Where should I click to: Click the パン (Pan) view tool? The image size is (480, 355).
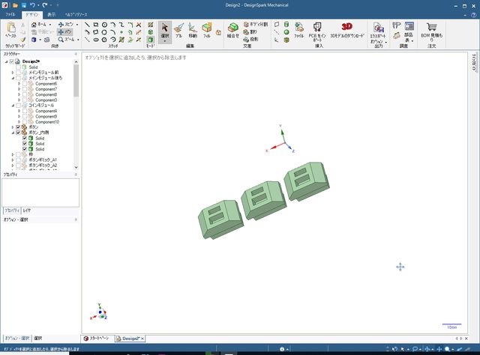coord(64,31)
